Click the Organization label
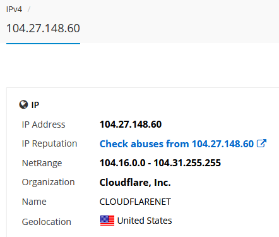 (x=48, y=182)
